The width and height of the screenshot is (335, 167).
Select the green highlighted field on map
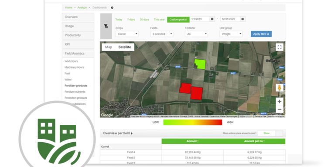200,64
